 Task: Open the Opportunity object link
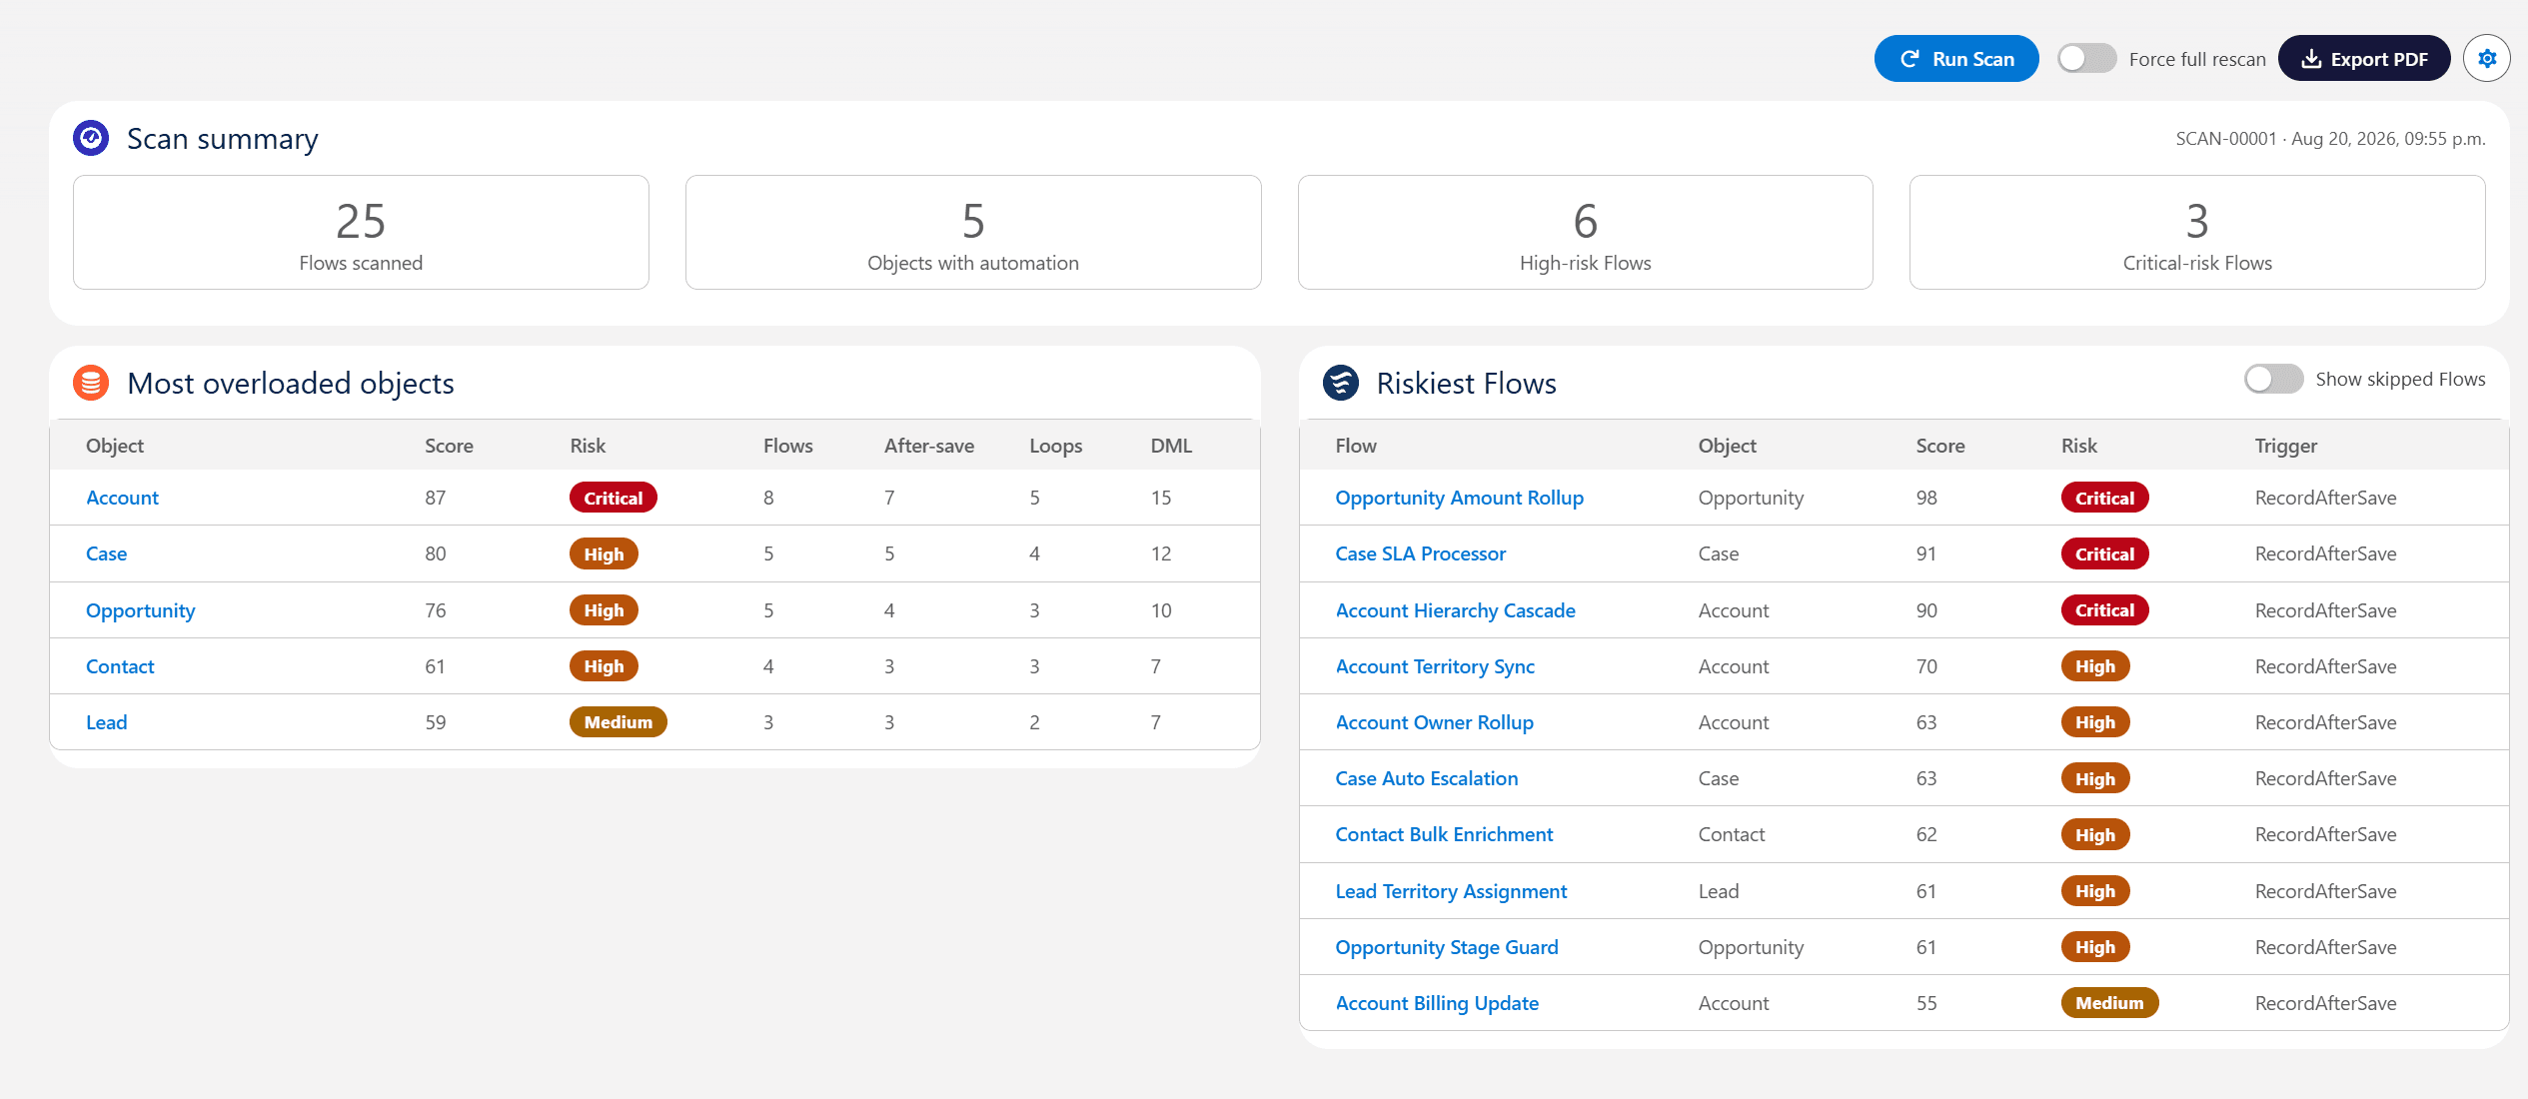[140, 610]
